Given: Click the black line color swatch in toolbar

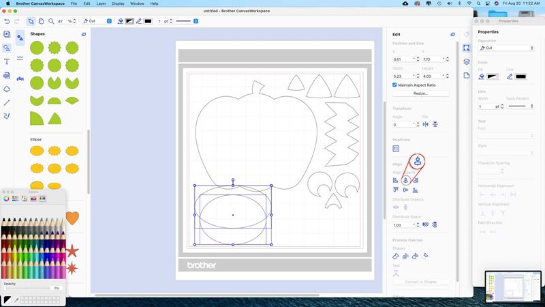Looking at the screenshot, I should tap(148, 21).
